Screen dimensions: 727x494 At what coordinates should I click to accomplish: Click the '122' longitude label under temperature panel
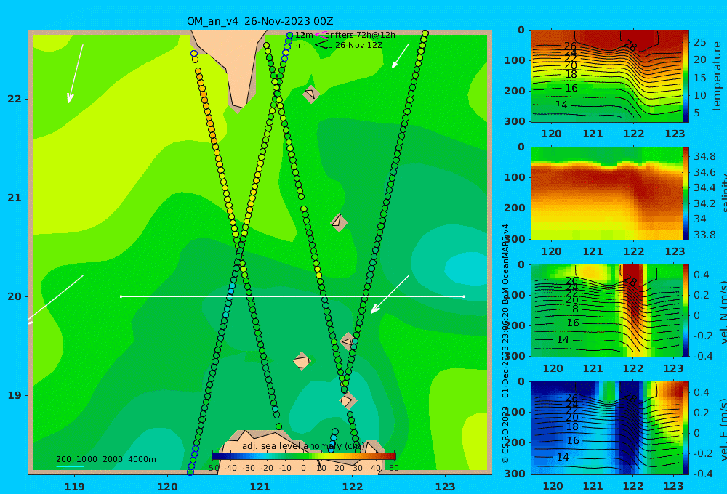point(634,134)
